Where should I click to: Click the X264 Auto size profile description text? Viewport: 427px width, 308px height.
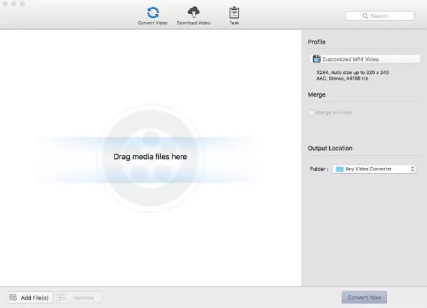point(352,73)
